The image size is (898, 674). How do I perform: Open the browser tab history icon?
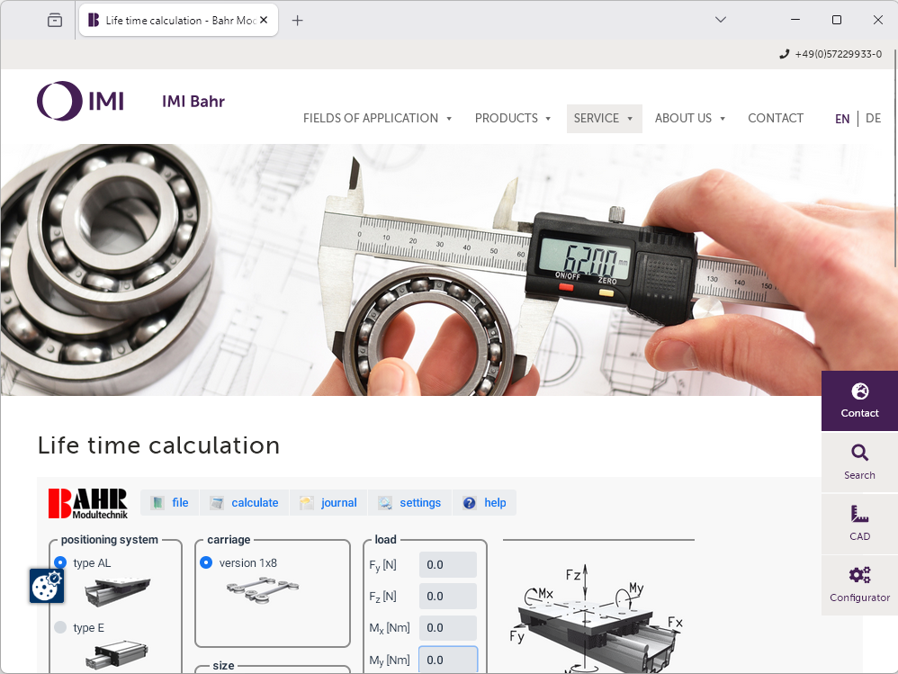click(x=55, y=20)
